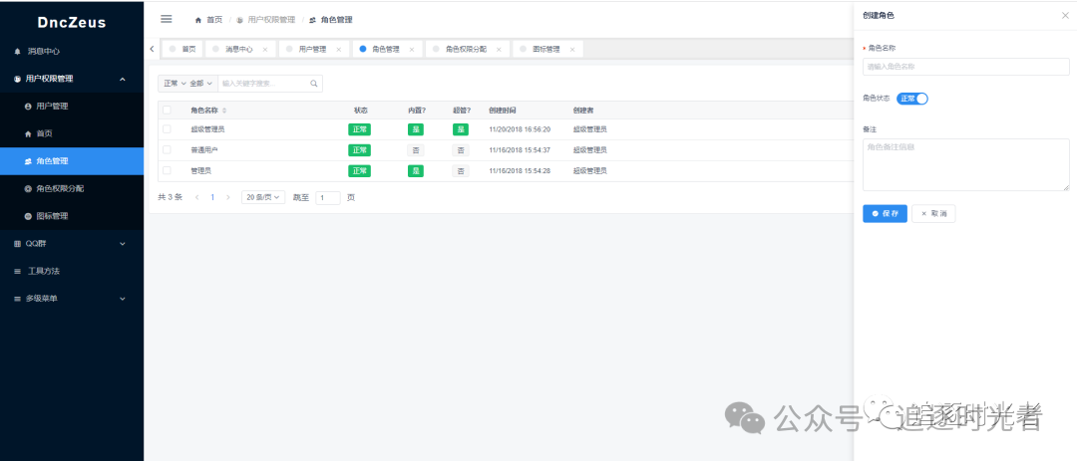
Task: Select the 角色管理 tab
Action: (x=385, y=50)
